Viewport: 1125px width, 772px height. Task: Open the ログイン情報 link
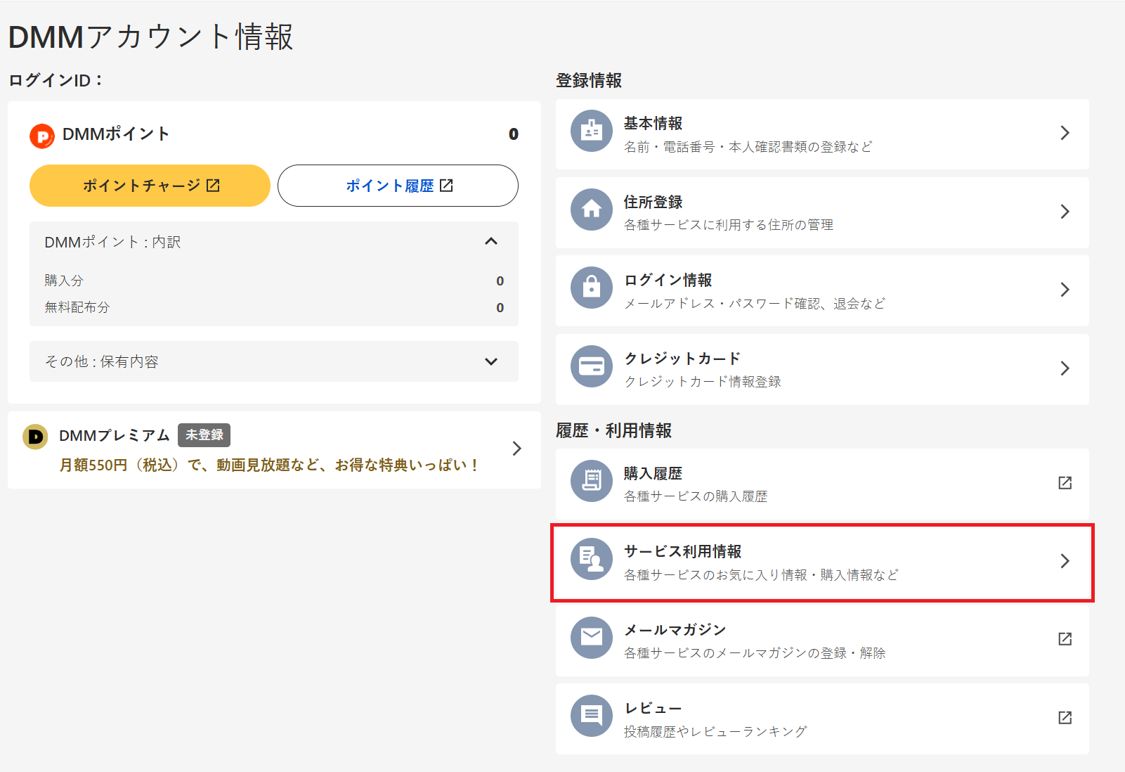click(822, 291)
